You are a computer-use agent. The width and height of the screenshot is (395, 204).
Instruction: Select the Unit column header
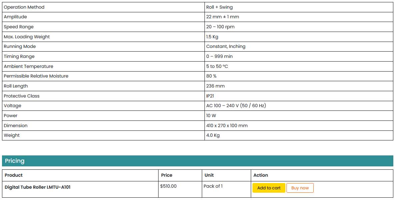click(209, 175)
